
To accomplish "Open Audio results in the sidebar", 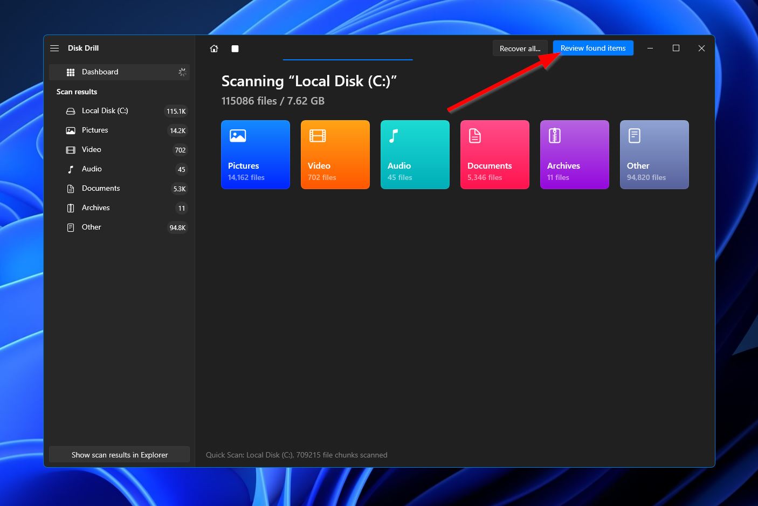I will pyautogui.click(x=92, y=169).
